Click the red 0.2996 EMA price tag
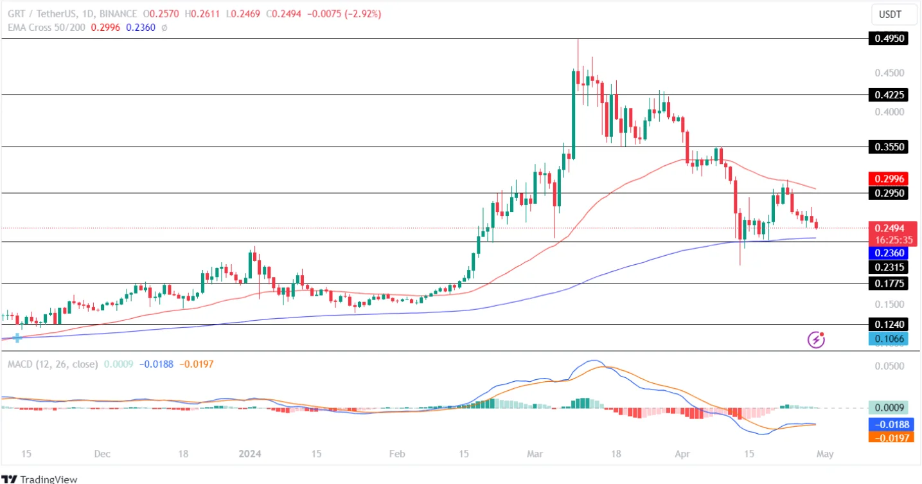 click(889, 179)
